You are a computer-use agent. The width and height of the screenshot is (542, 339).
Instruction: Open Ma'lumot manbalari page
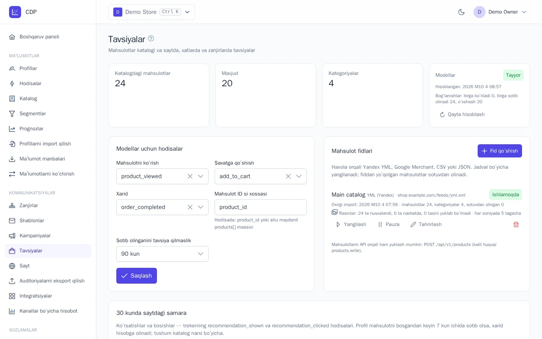click(48, 159)
